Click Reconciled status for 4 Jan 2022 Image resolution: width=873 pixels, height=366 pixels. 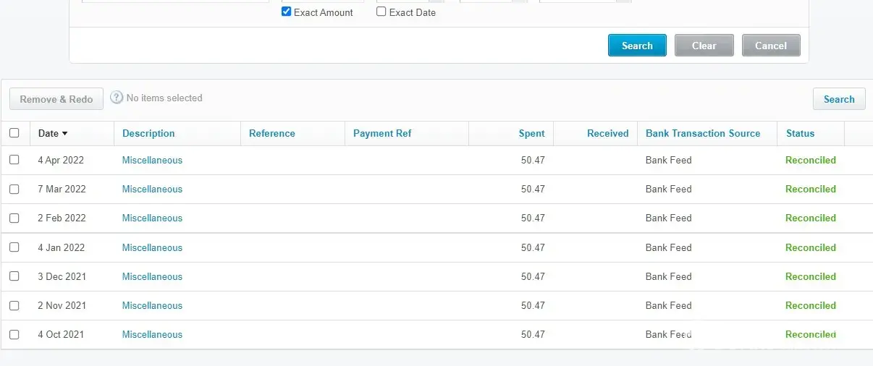(811, 247)
